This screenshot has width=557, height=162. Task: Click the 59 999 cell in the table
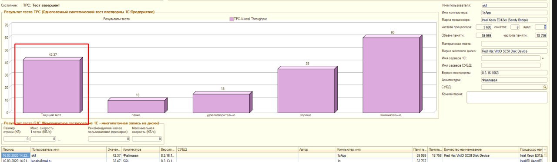[x=420, y=155]
